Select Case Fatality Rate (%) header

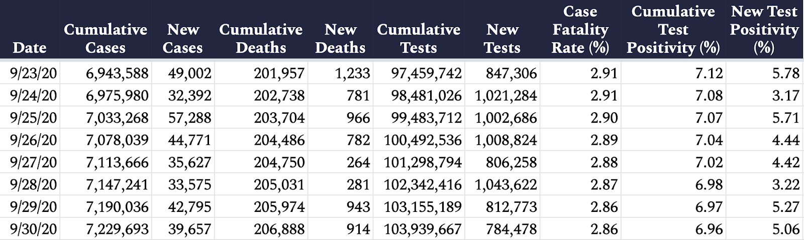pos(580,30)
